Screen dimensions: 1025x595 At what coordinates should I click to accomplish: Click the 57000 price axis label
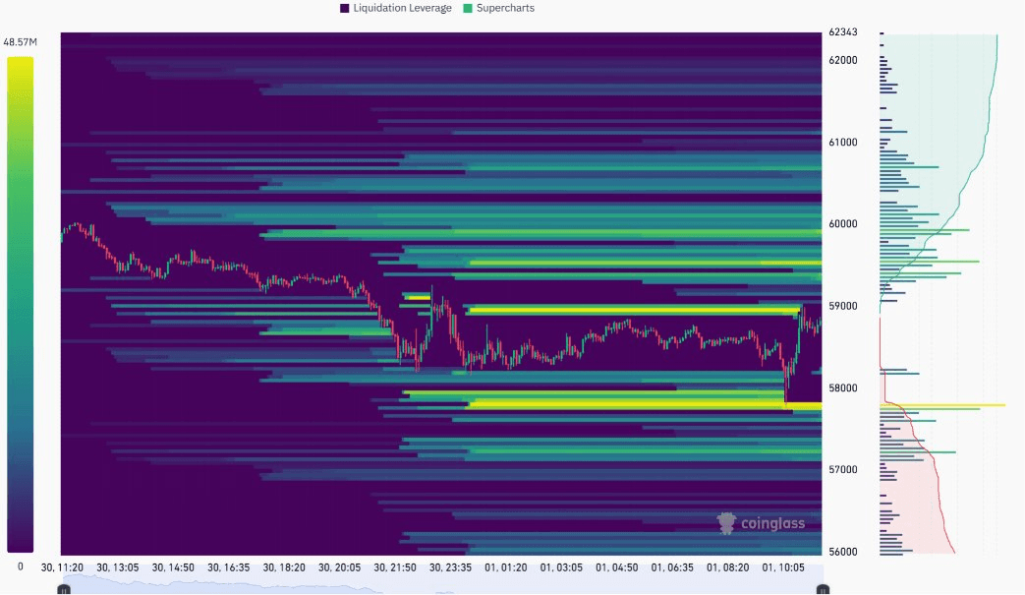pos(842,470)
